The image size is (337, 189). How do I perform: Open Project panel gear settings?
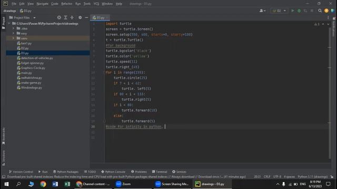(80, 17)
